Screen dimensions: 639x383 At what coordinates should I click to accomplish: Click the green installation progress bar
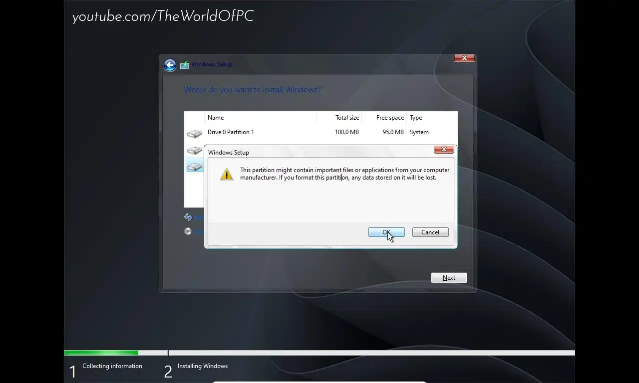[101, 353]
